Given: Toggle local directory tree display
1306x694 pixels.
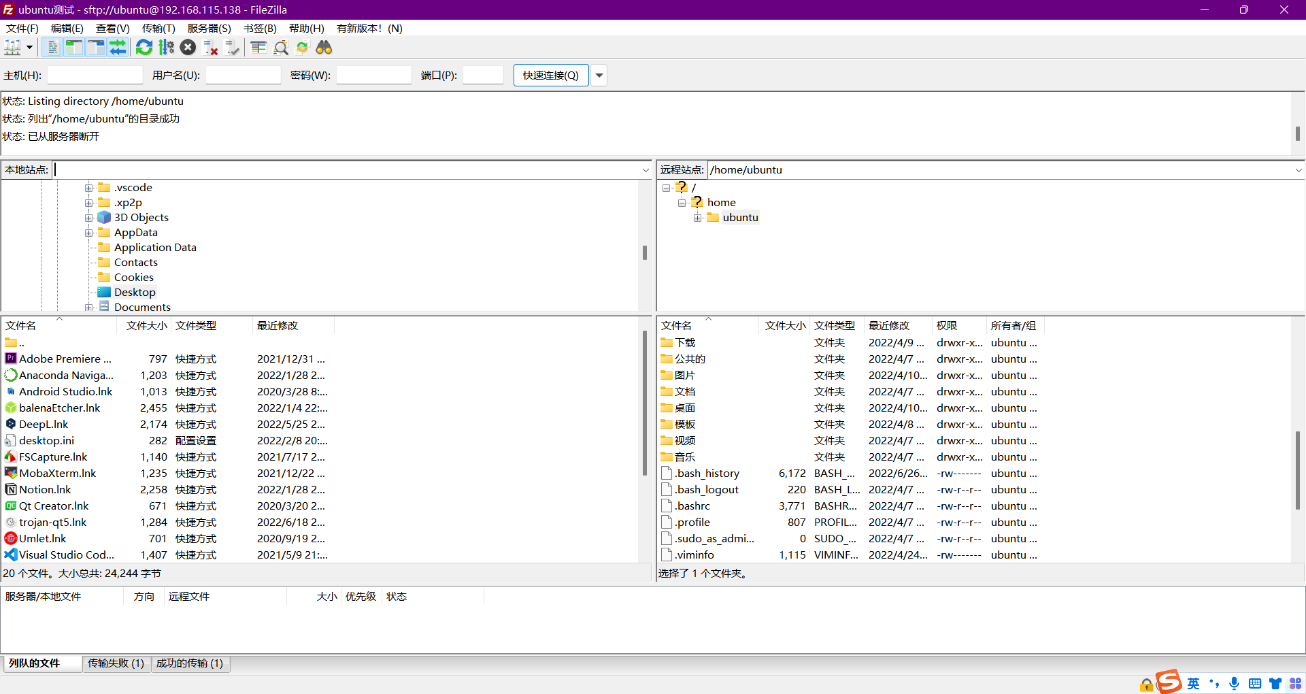Looking at the screenshot, I should [74, 48].
